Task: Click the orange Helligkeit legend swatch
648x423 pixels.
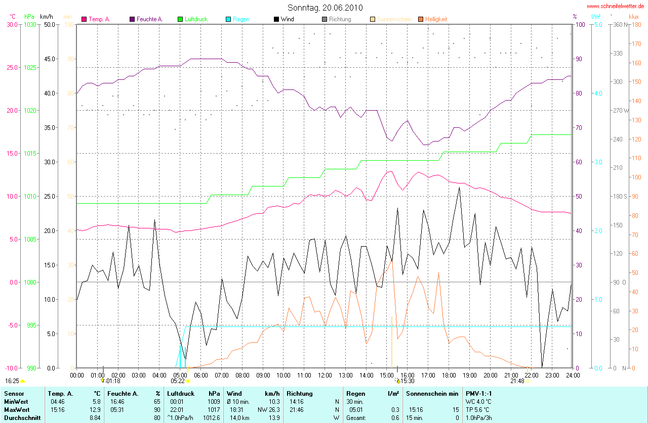Action: pyautogui.click(x=421, y=19)
